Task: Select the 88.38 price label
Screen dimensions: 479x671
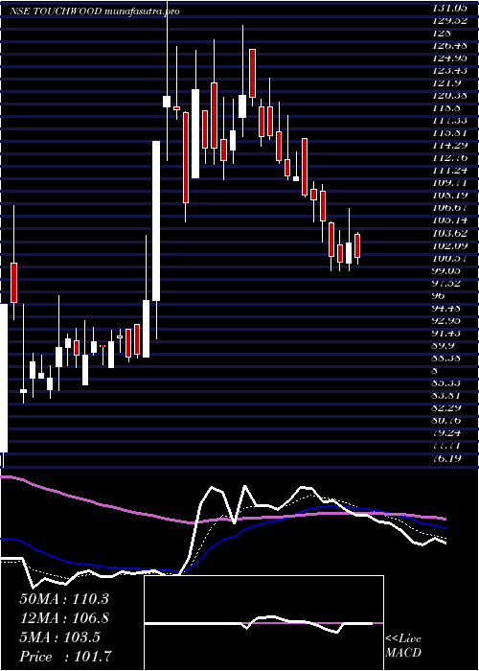Action: (447, 359)
